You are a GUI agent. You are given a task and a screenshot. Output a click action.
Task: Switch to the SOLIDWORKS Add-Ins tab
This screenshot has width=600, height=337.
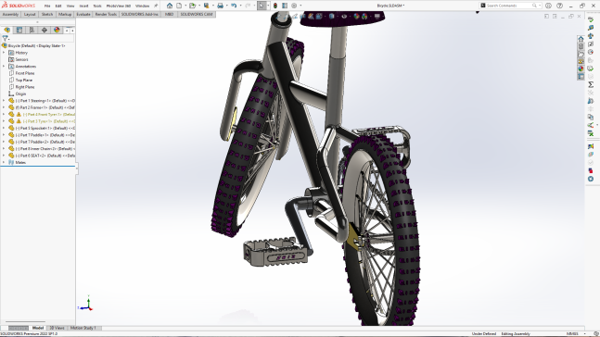140,14
